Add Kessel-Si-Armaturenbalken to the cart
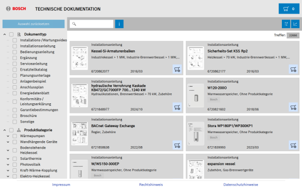 [177, 69]
